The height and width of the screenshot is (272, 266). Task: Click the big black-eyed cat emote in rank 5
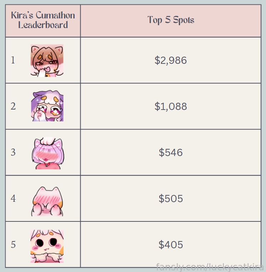coord(47,246)
